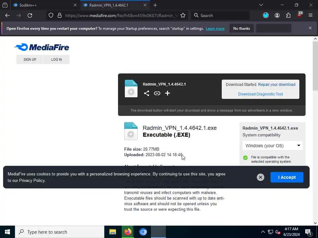Open the Windows (your OS) compatibility dropdown
The width and height of the screenshot is (318, 238).
[x=272, y=146]
